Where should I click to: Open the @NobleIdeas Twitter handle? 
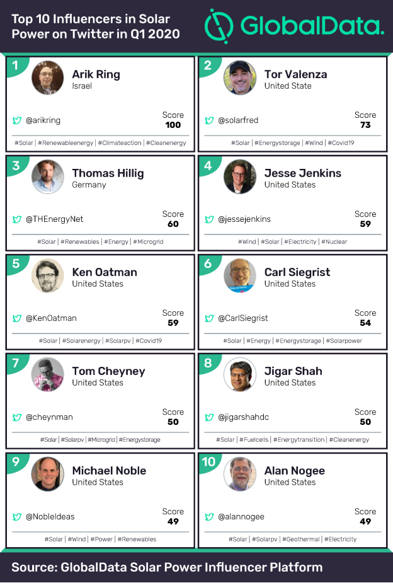[50, 517]
